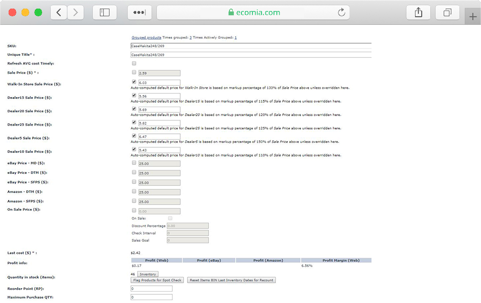The width and height of the screenshot is (481, 303).
Task: Focus the Reorder Point input field
Action: [151, 289]
